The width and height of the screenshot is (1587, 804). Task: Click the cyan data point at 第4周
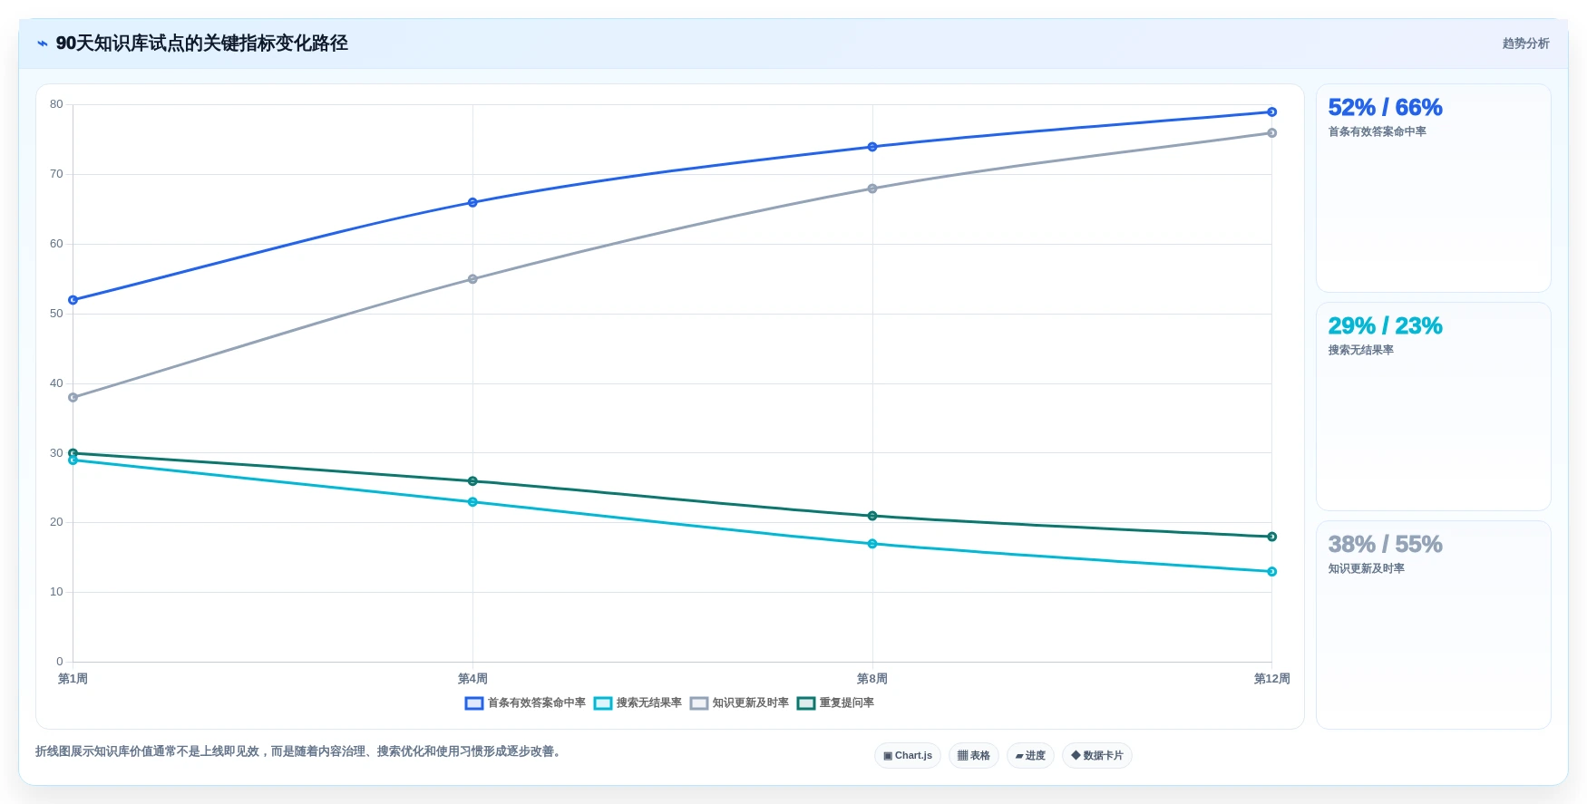click(x=472, y=502)
